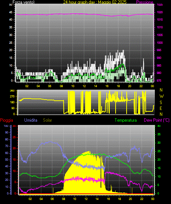
Task: Click the '24 hour graph day : Maggio 02 2025' heading
Action: [95, 2]
